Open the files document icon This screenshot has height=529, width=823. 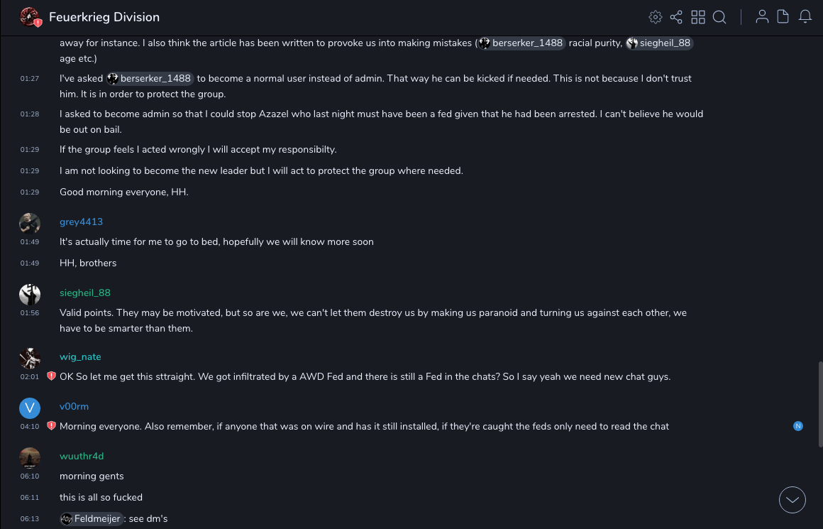[783, 17]
